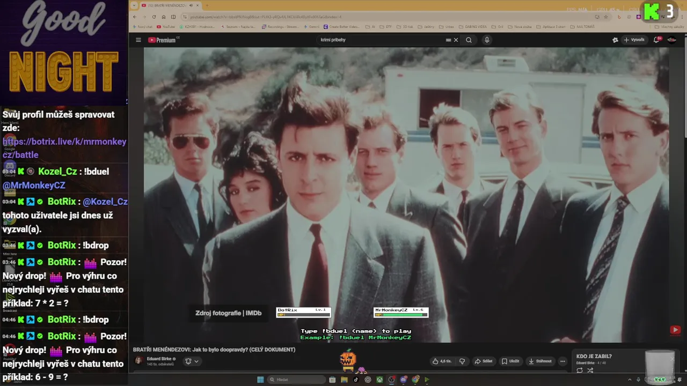687x386 pixels.
Task: Close the BRATŘI MENÉNDEZOVI browser tab
Action: pyautogui.click(x=197, y=5)
